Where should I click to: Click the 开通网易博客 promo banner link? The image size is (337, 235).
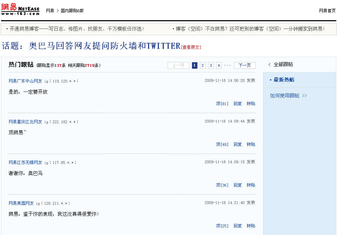76,29
